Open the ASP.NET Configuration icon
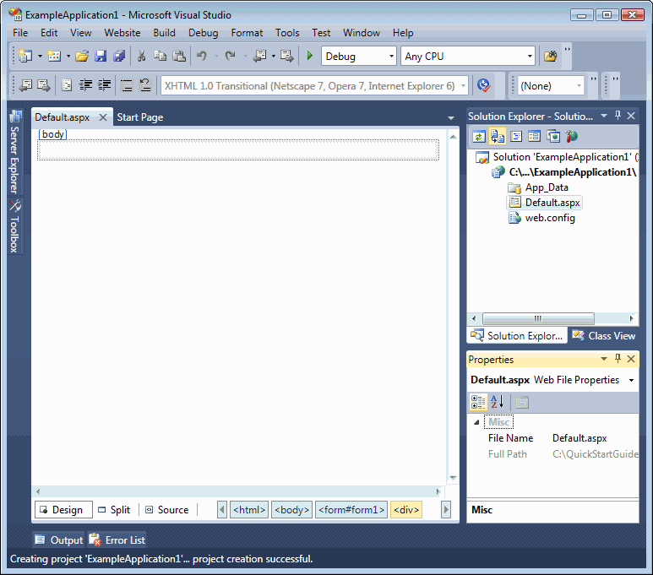This screenshot has width=653, height=575. [x=572, y=136]
